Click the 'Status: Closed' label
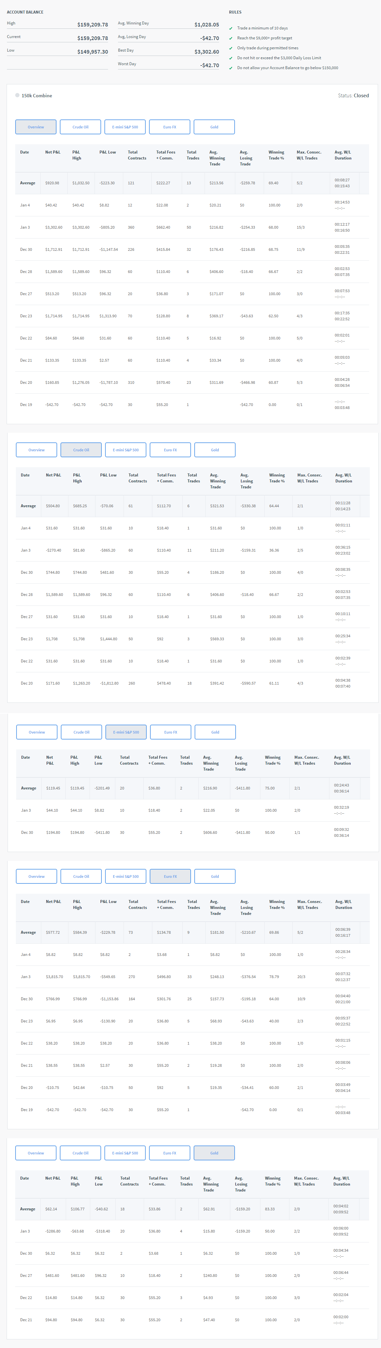 353,96
